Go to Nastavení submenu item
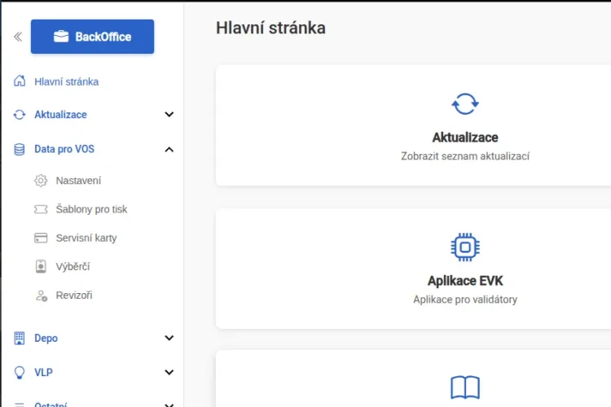The width and height of the screenshot is (611, 407). pos(78,181)
